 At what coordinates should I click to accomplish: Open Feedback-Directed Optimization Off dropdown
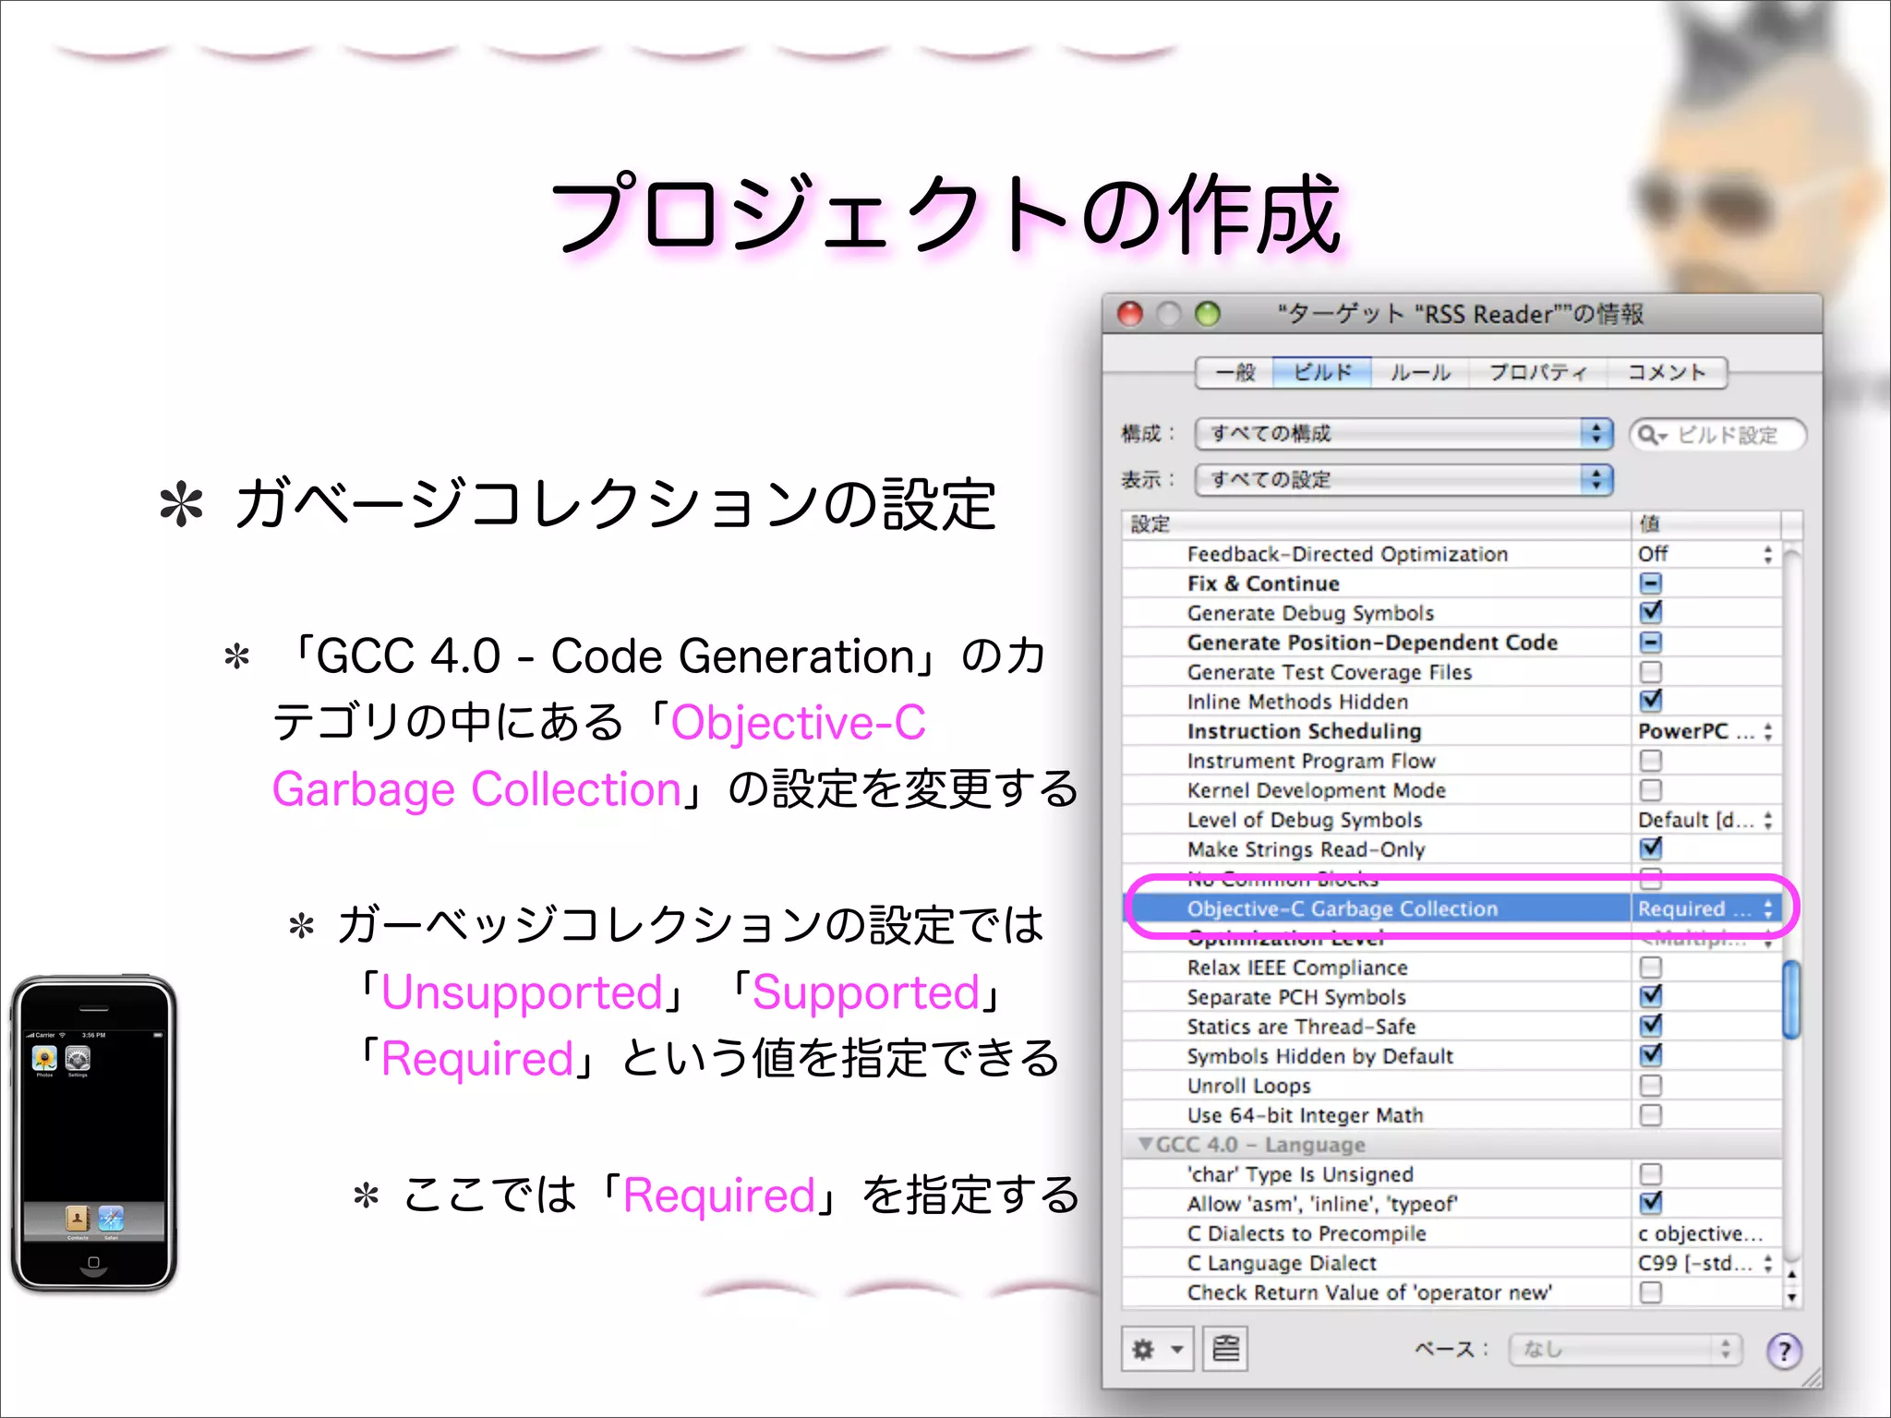pos(1705,554)
